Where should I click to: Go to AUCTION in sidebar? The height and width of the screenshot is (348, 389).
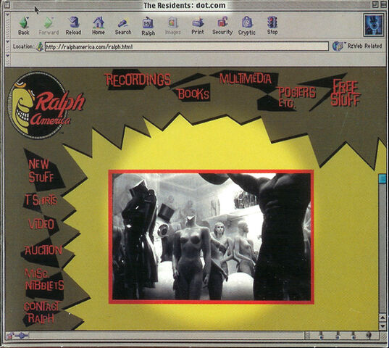pyautogui.click(x=43, y=250)
